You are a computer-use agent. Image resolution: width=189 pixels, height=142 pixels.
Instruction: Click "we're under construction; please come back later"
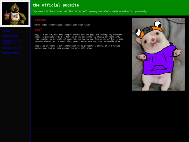[62, 25]
